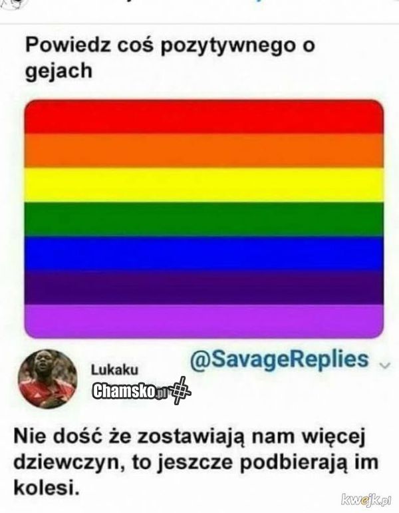Click the green stripe of the flag
The image size is (399, 513).
tap(204, 220)
